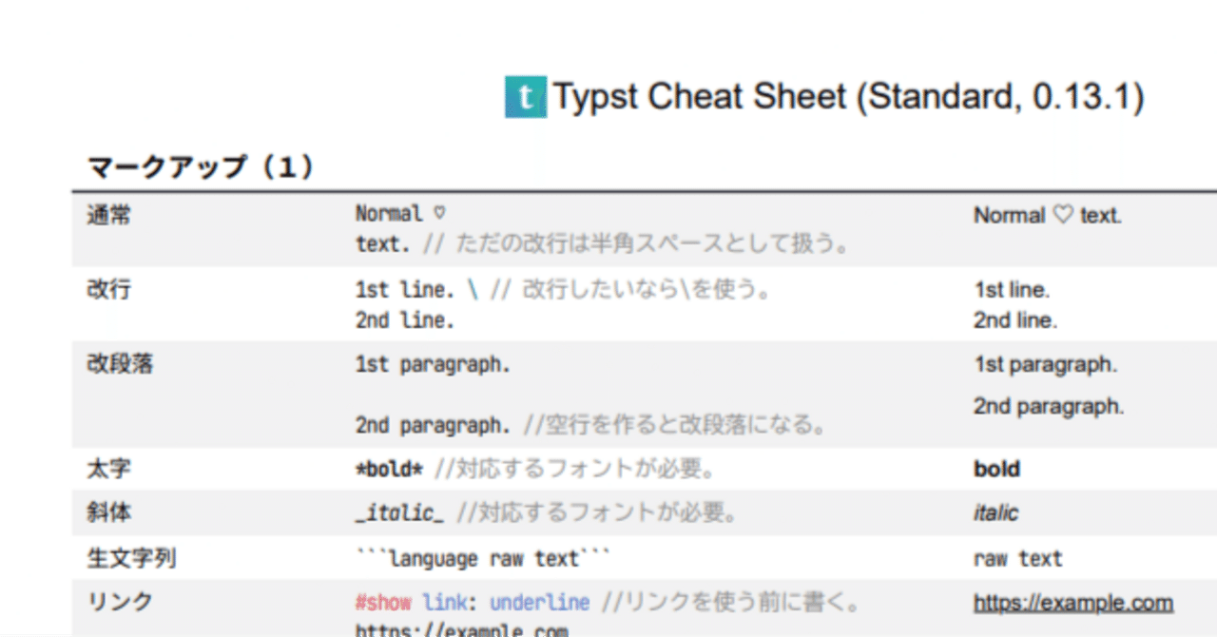This screenshot has height=637, width=1217.
Task: Click the Normal ♡ text. output
Action: pos(1047,215)
